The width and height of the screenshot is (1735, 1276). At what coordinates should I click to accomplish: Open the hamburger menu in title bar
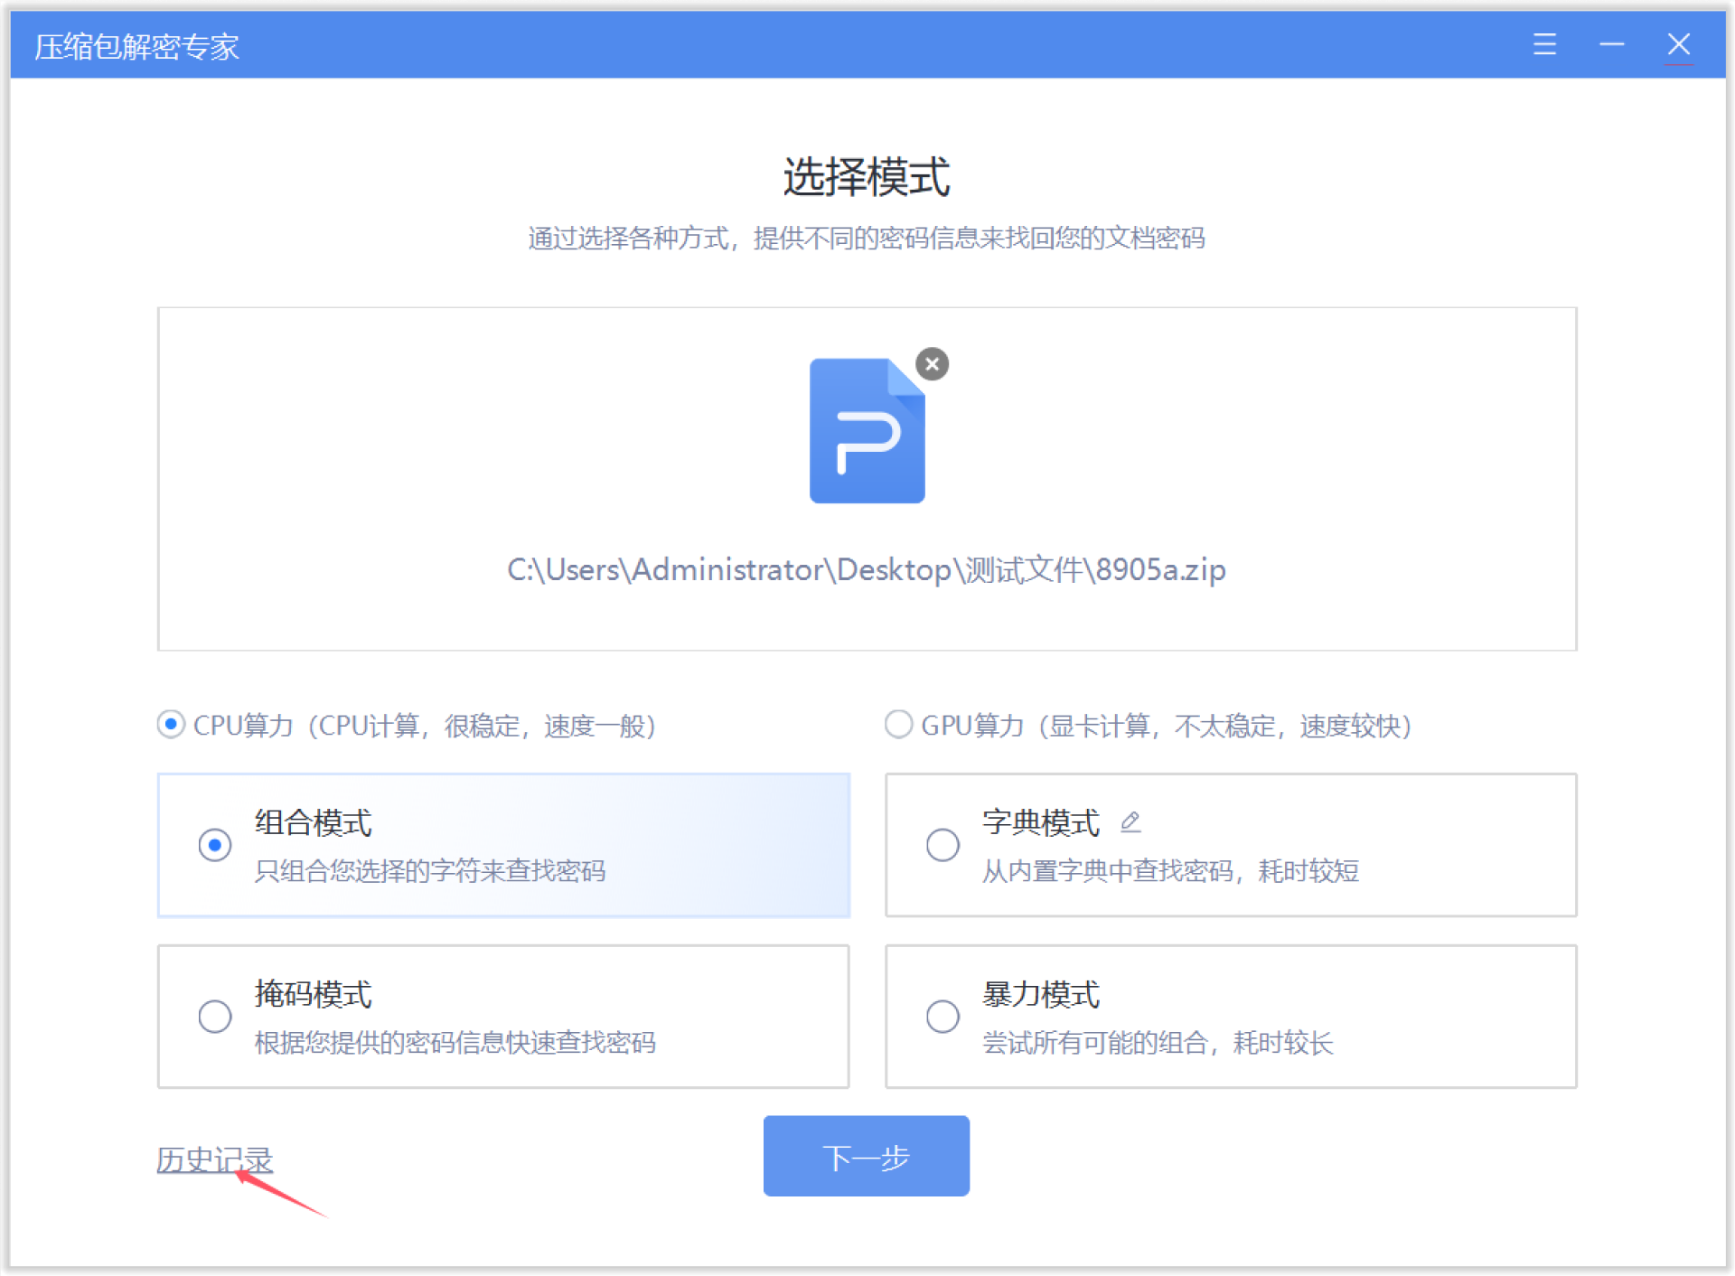click(1544, 44)
